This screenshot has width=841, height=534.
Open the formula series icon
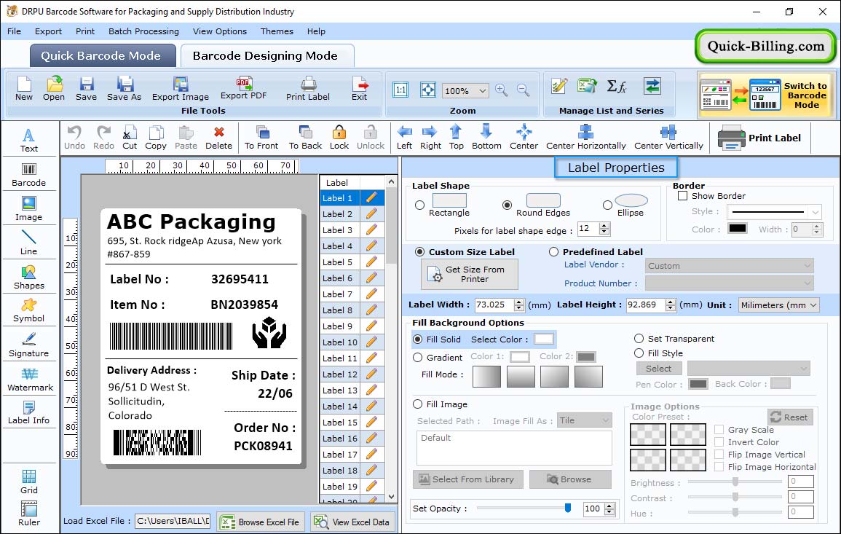tap(616, 86)
